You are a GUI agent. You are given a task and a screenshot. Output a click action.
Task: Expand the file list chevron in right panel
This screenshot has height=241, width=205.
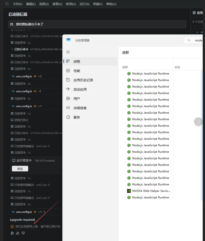[x=197, y=32]
